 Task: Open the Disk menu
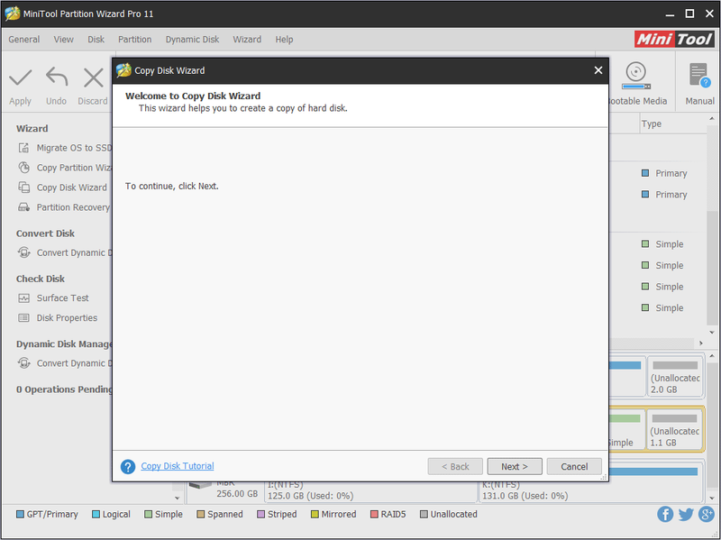96,40
